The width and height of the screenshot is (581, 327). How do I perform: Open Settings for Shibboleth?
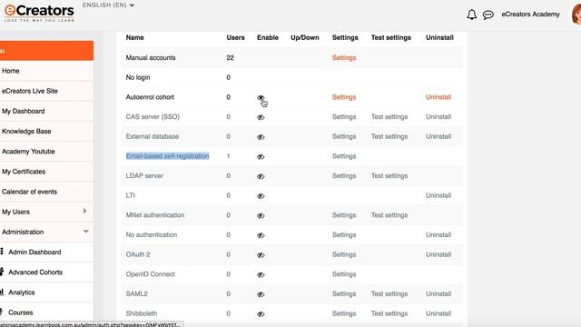344,313
